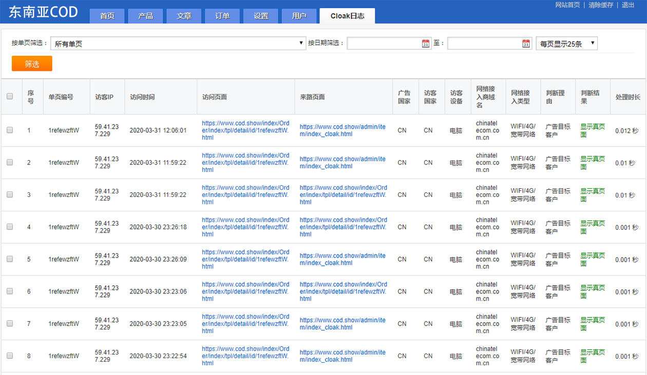Open row 5 referrer index_cloak.html link
Image resolution: width=647 pixels, height=375 pixels.
pyautogui.click(x=342, y=259)
